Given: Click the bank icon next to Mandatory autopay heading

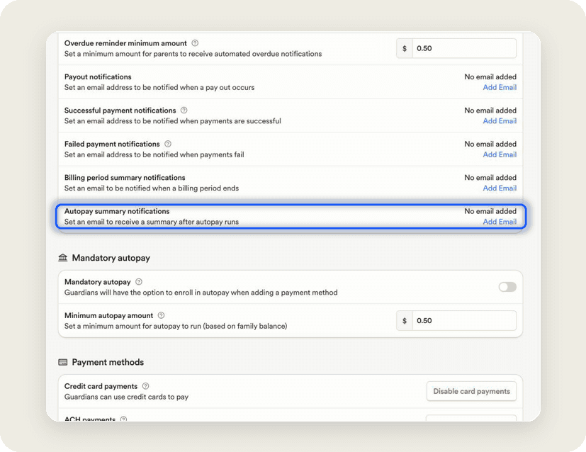Looking at the screenshot, I should click(63, 258).
